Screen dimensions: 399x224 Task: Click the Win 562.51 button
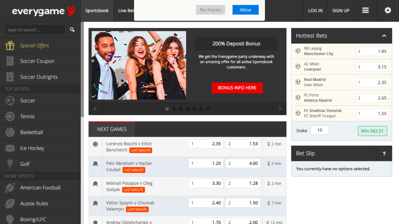(x=372, y=131)
